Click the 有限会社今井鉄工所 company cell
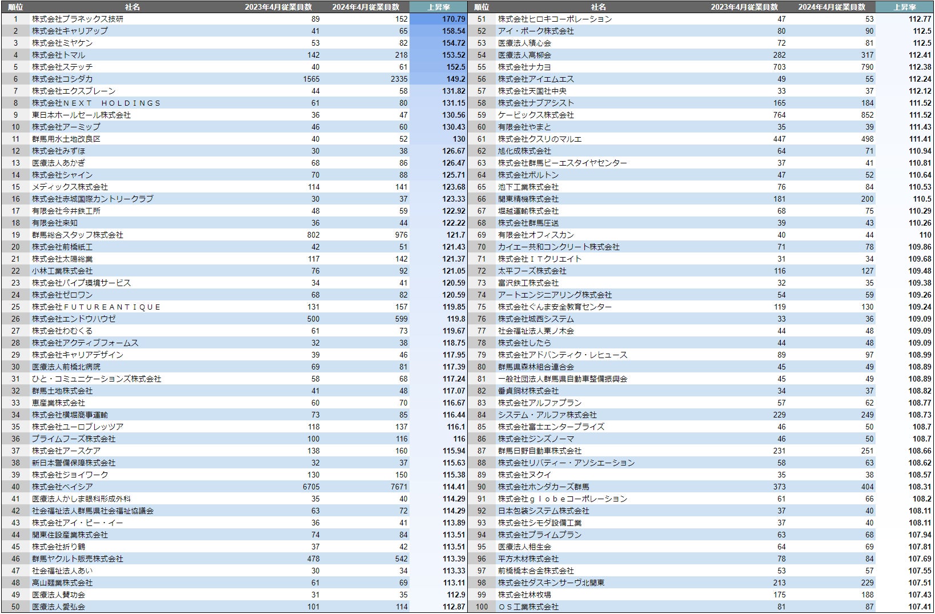The image size is (935, 614). 66,211
